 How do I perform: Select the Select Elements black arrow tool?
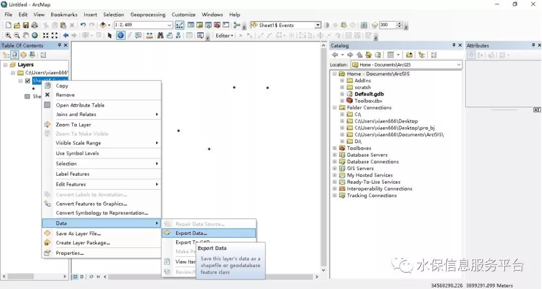tap(110, 35)
